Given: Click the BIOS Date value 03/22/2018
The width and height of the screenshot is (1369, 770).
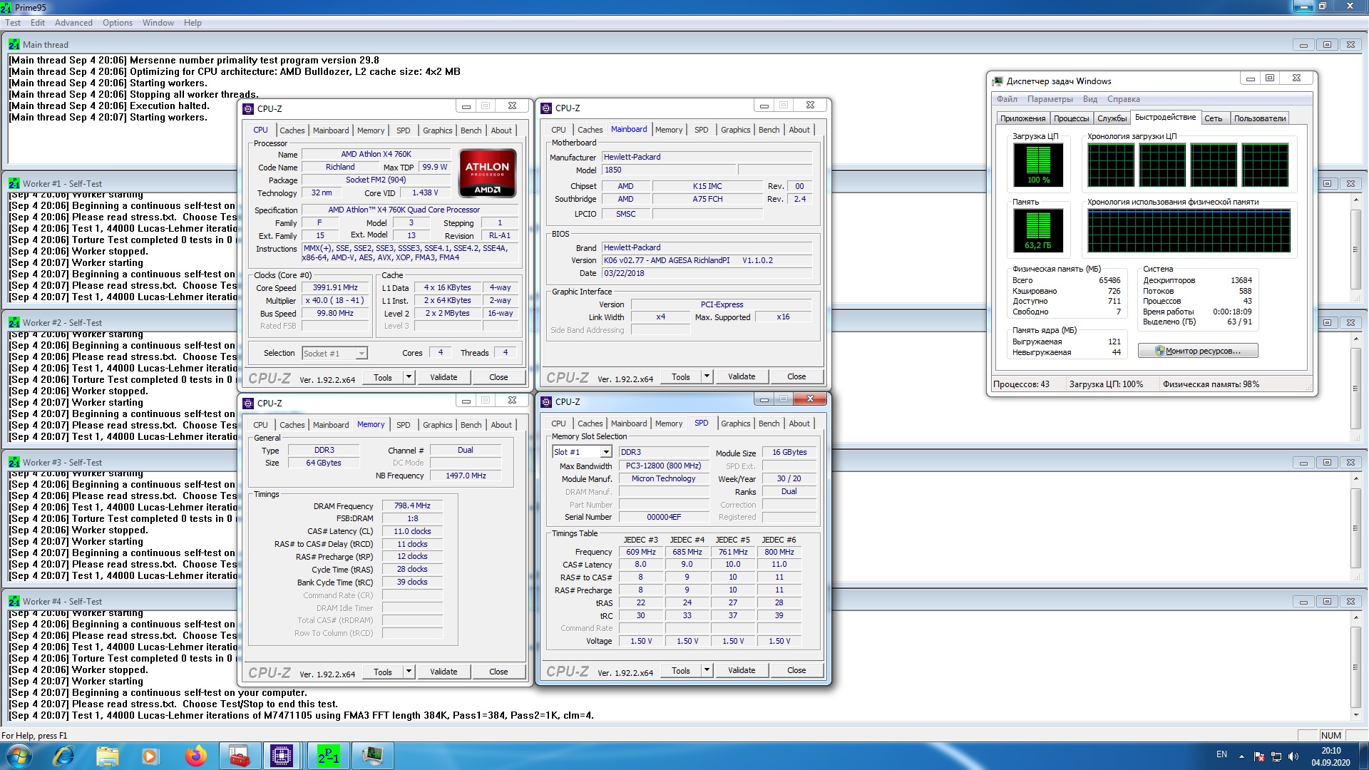Looking at the screenshot, I should (707, 273).
